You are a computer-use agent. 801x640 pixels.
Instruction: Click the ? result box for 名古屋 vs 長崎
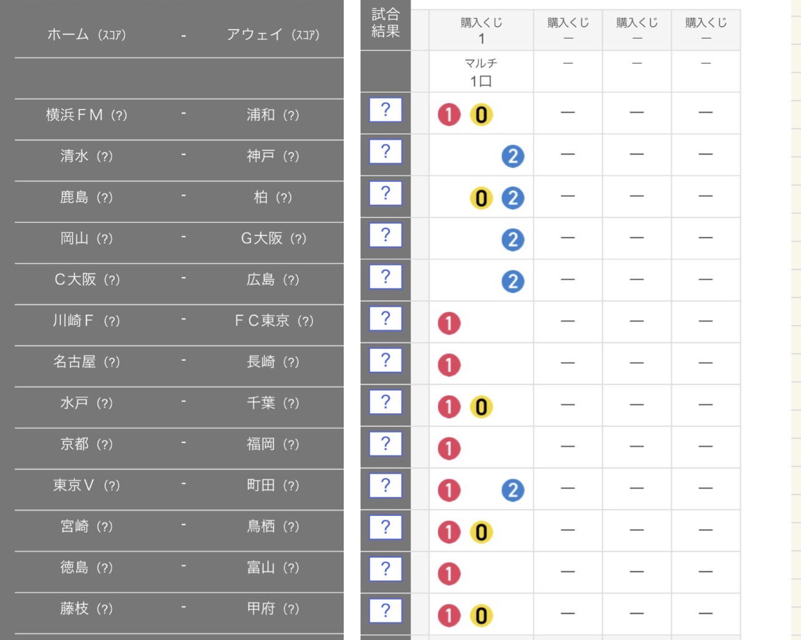tap(386, 361)
